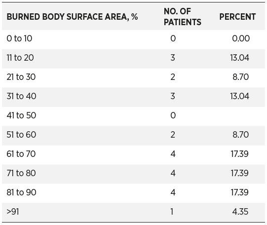Click patient count 0 in 41 to 50 row

(x=173, y=115)
